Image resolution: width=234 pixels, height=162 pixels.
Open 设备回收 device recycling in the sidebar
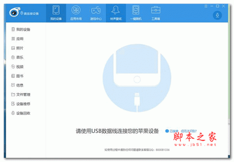point(21,113)
